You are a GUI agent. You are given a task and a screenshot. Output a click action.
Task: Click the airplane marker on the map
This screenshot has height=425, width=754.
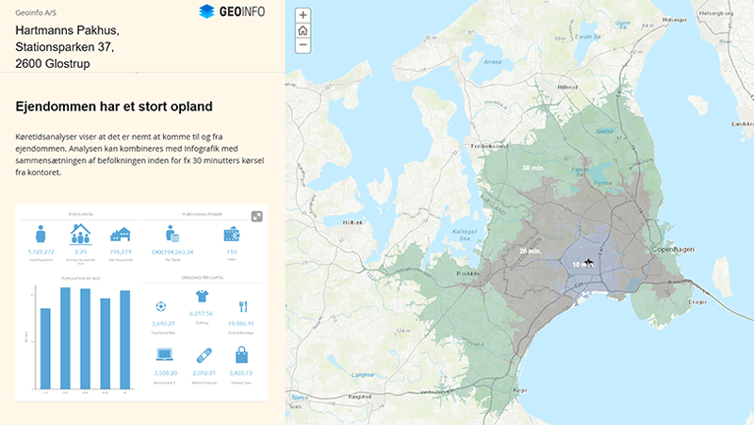pos(589,260)
